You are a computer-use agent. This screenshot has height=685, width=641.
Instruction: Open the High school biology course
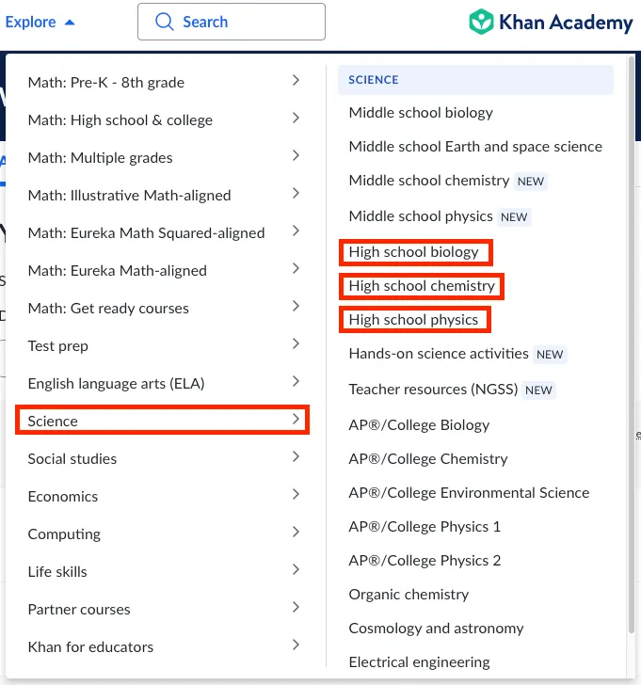point(414,252)
